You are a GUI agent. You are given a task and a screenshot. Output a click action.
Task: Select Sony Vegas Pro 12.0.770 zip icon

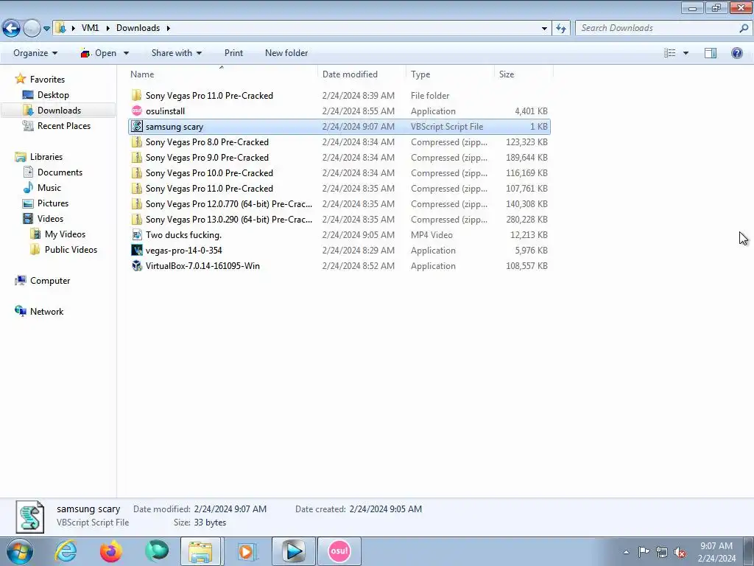[x=137, y=204]
